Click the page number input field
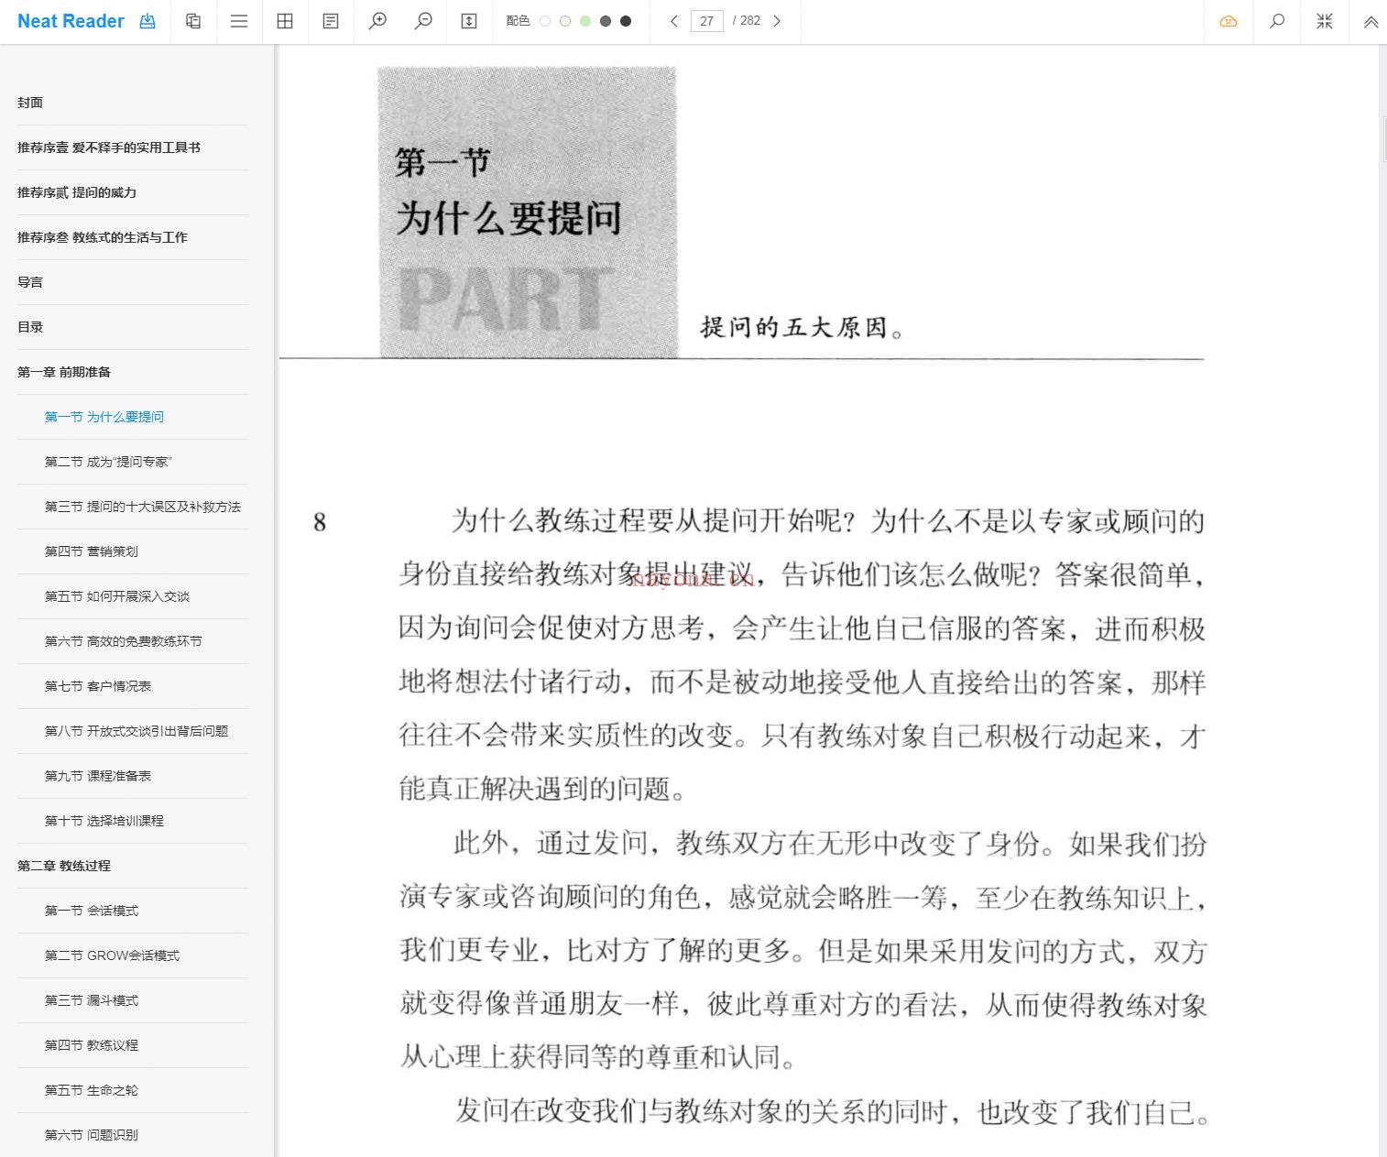 706,21
